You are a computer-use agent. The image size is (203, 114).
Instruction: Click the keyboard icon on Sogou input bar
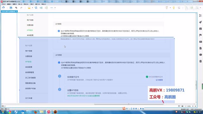[136, 109]
